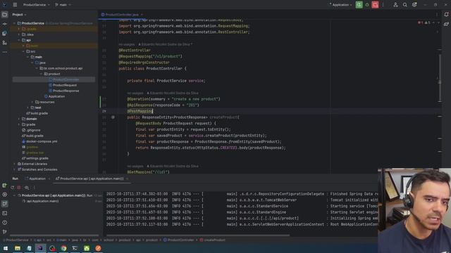Collapse the ProductService root node arrow

(x=14, y=23)
